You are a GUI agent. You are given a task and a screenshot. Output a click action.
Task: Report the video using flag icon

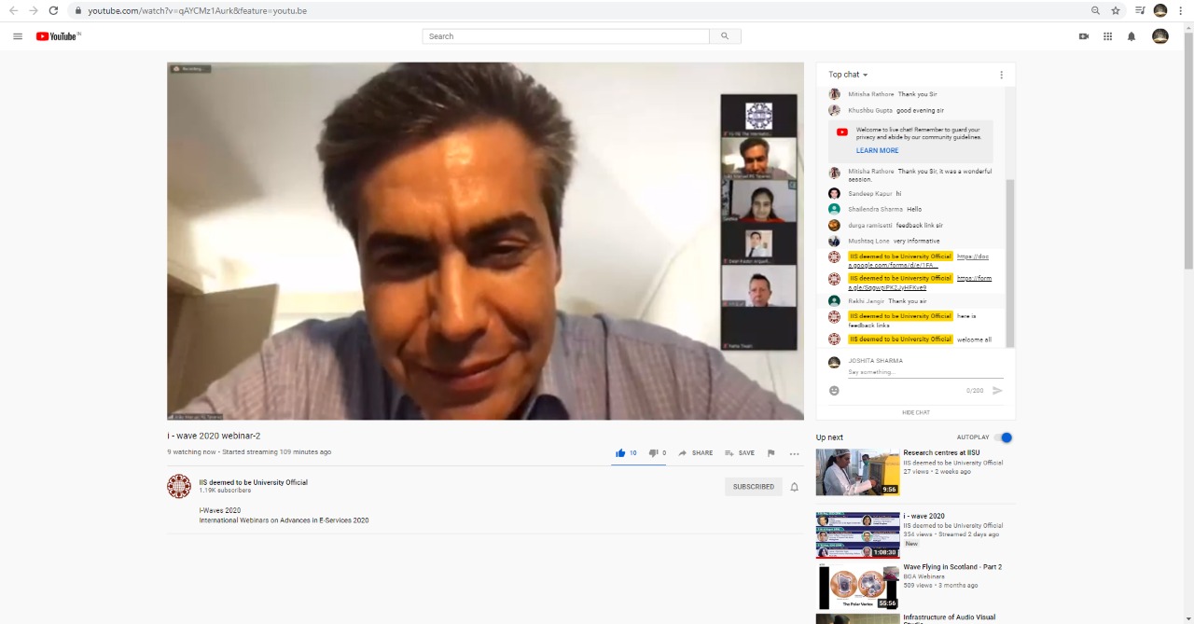click(x=771, y=453)
